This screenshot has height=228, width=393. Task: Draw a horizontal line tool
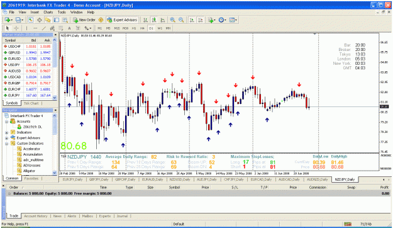coord(35,28)
